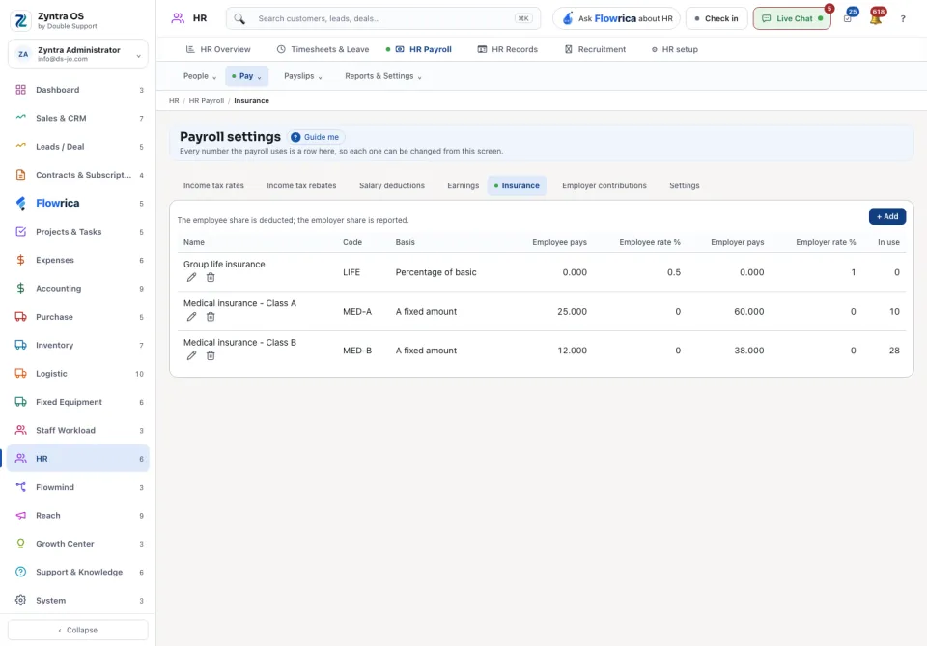Open the tasks checklist icon
This screenshot has height=646, width=927.
coord(848,18)
